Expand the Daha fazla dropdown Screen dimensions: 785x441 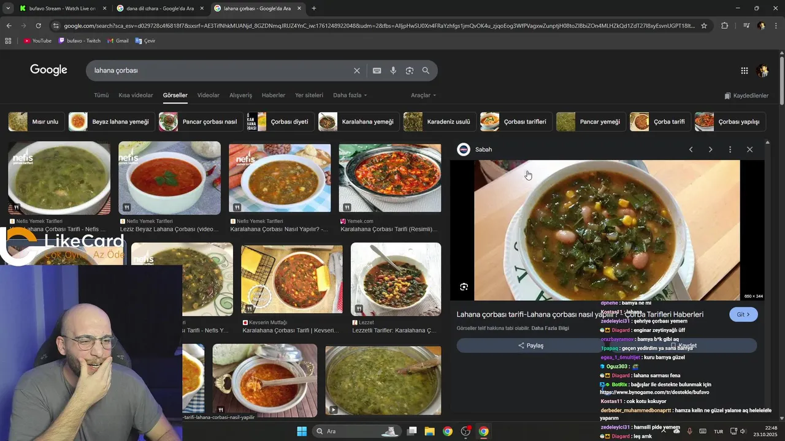(350, 96)
